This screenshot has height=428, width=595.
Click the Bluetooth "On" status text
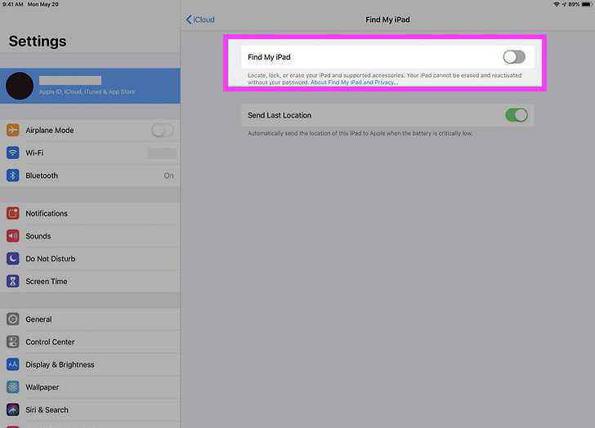point(169,176)
